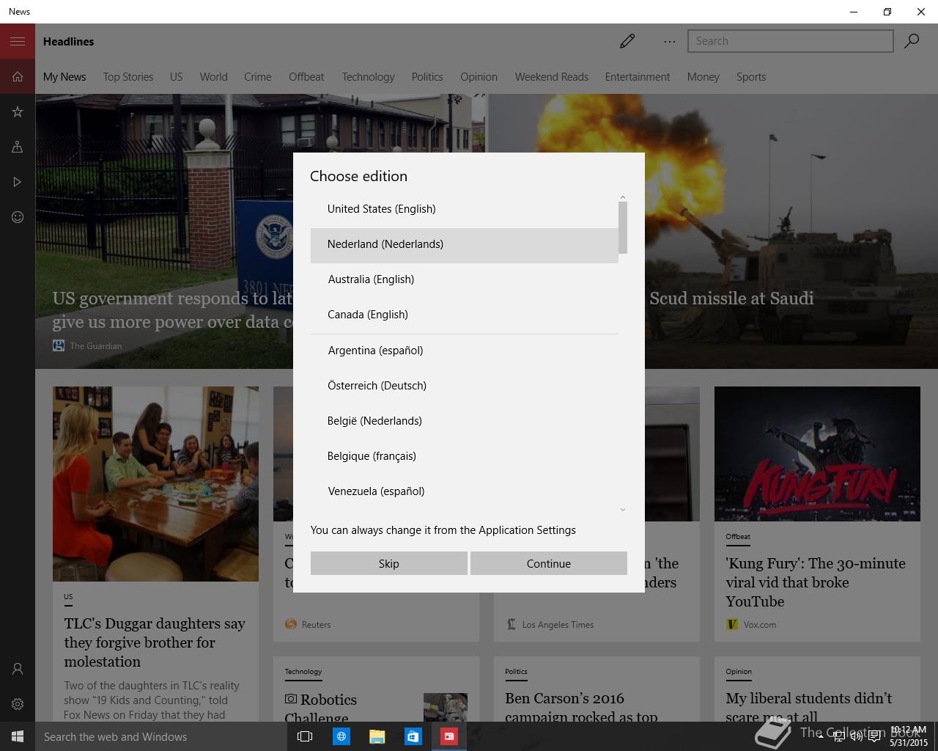Click the Skip button

(388, 563)
